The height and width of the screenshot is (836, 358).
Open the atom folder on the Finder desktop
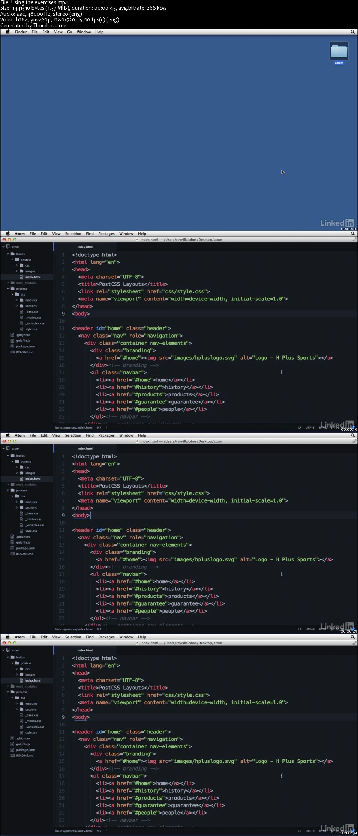tap(339, 53)
